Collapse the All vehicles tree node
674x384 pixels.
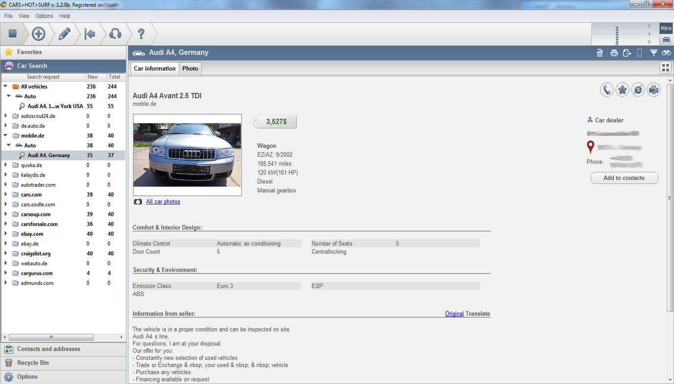[5, 87]
